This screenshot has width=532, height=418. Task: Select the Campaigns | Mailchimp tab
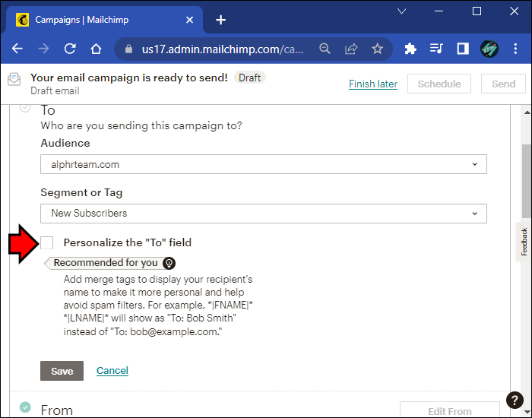click(x=99, y=20)
